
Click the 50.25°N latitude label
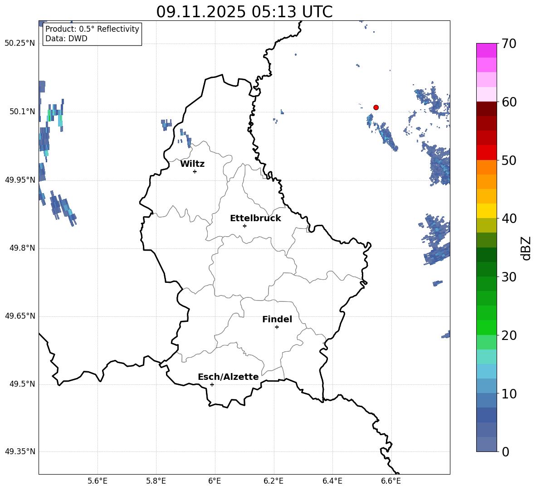click(x=20, y=44)
